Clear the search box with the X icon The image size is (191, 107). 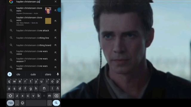[x=56, y=1]
